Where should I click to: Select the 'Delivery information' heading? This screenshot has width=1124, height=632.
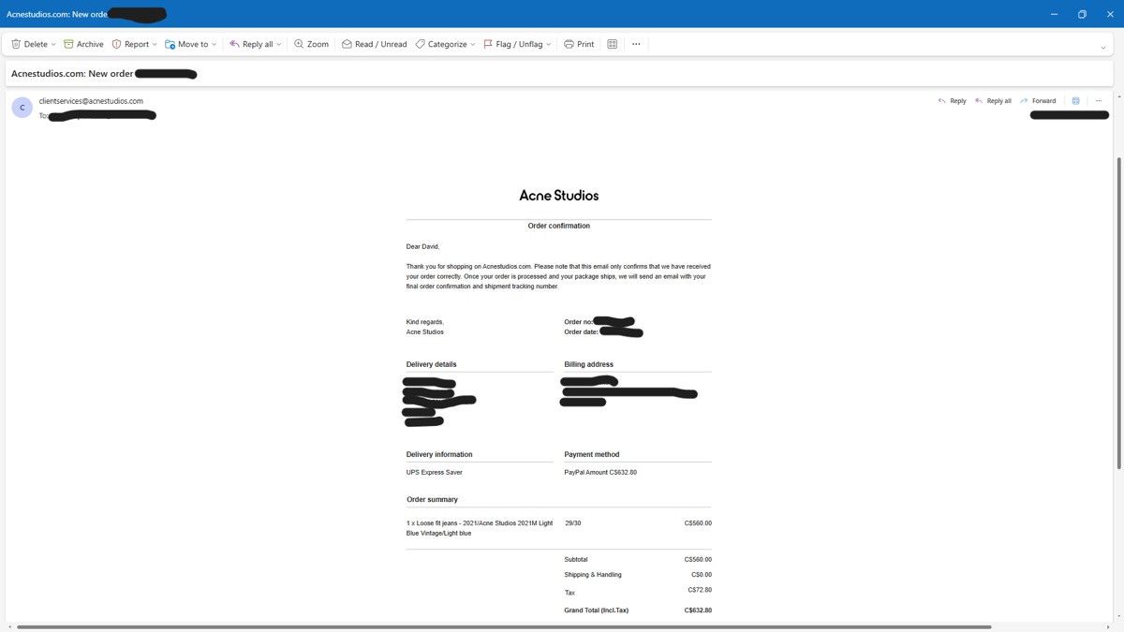click(x=439, y=454)
